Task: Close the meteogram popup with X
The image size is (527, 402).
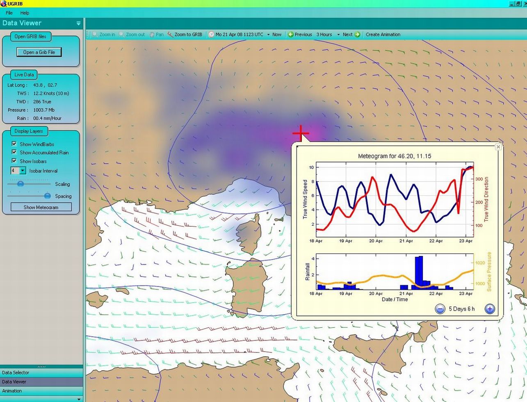Action: (498, 147)
